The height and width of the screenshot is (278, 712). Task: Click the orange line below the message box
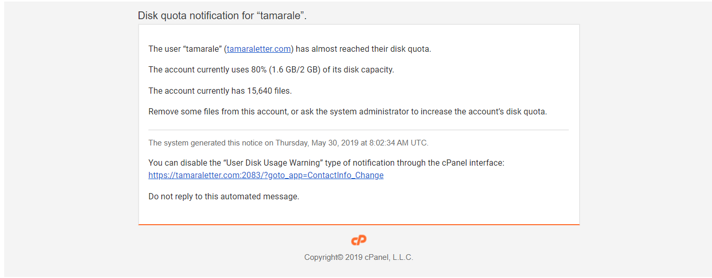[x=359, y=225]
